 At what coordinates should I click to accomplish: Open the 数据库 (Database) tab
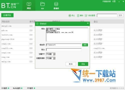[56, 5]
